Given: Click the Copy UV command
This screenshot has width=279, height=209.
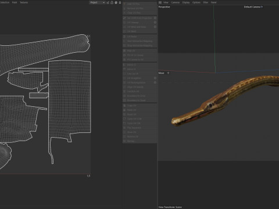Looking at the screenshot, I should pos(139,106).
